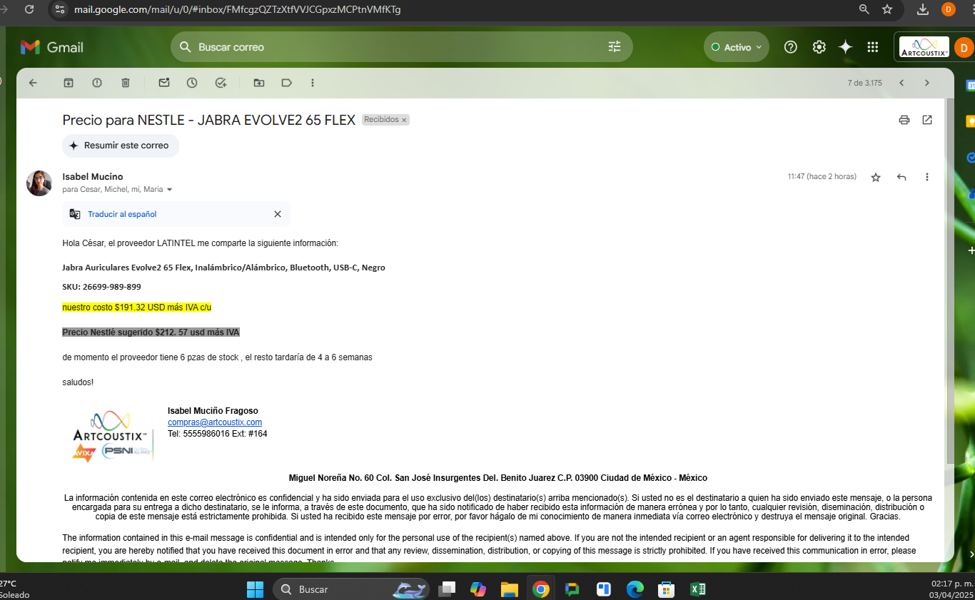This screenshot has width=975, height=600.
Task: Open Google apps grid
Action: 872,47
